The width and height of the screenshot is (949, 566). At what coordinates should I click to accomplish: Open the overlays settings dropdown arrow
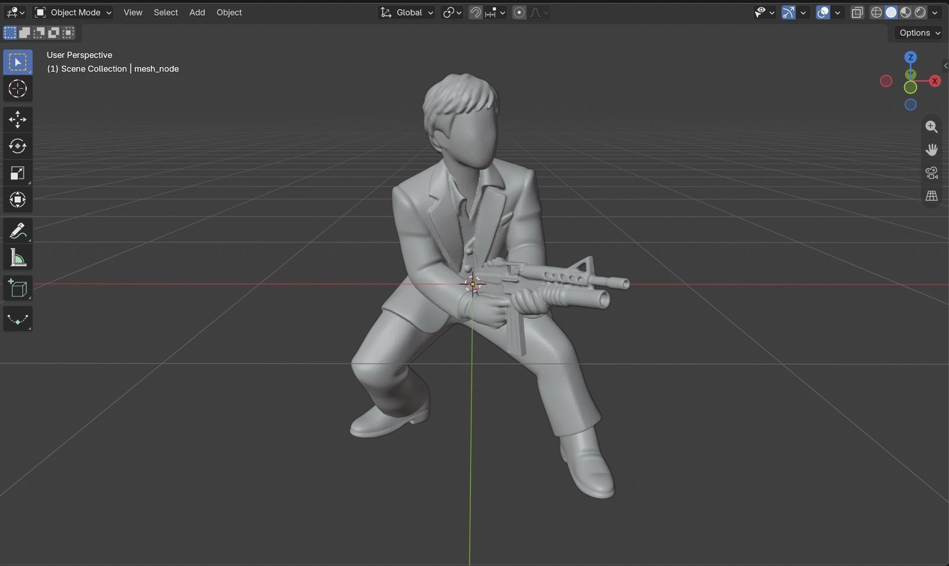pyautogui.click(x=837, y=12)
